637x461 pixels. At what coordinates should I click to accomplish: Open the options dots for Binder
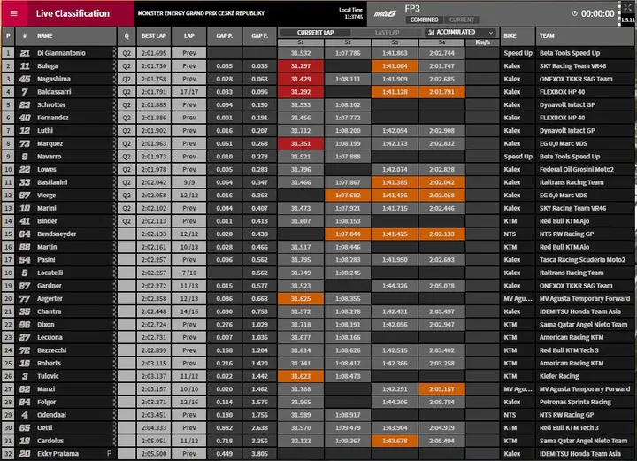tap(114, 221)
